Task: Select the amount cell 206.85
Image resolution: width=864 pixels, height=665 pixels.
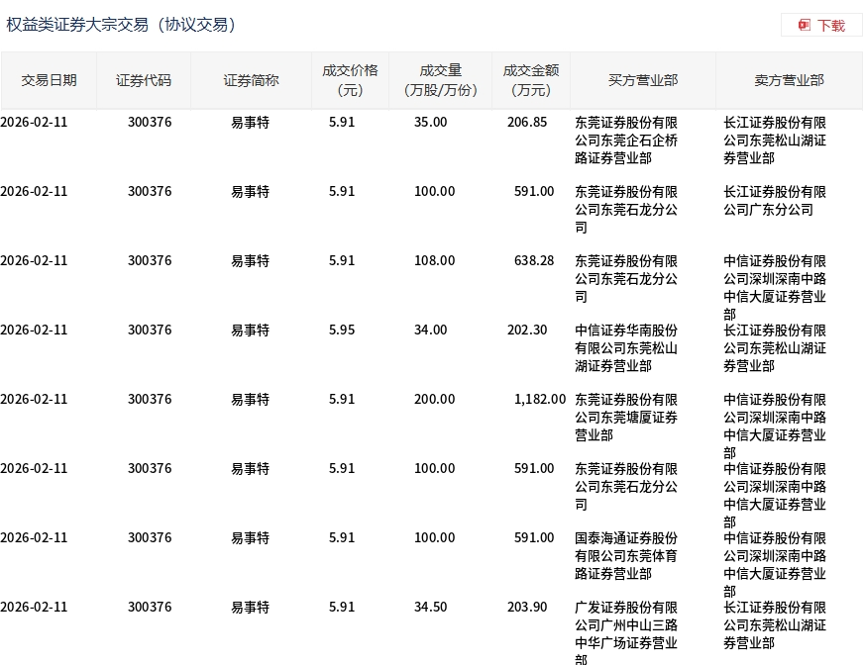Action: pyautogui.click(x=527, y=122)
